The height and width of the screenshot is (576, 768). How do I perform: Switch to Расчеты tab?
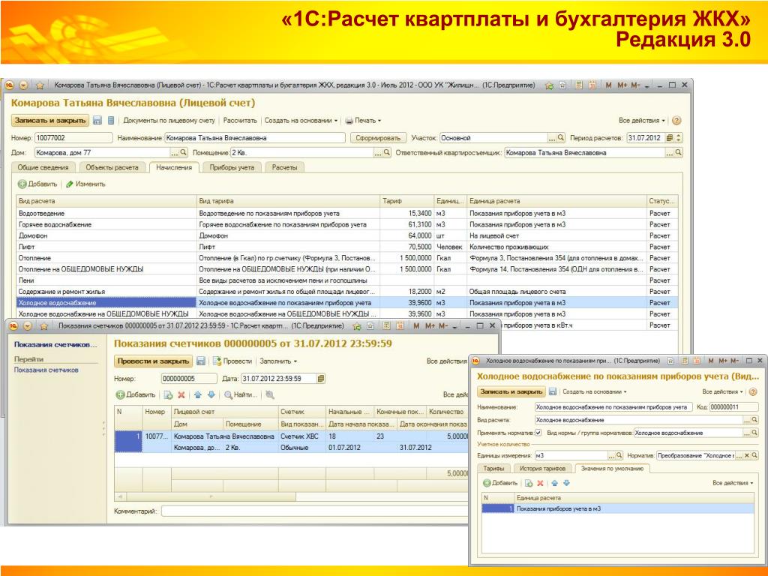click(x=284, y=167)
